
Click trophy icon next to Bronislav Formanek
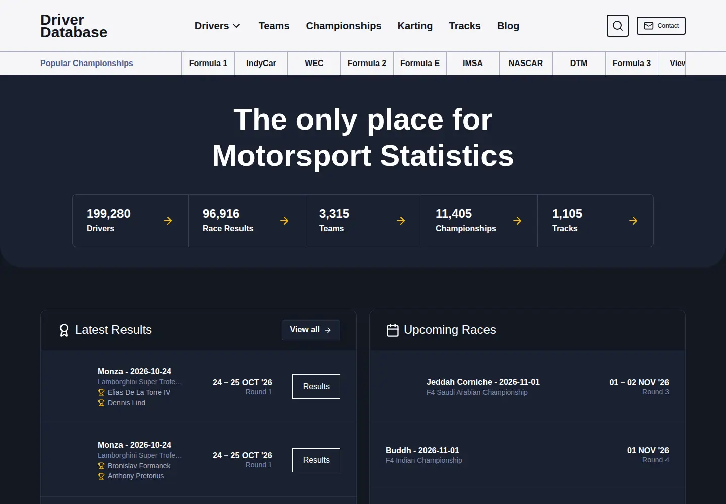pyautogui.click(x=101, y=466)
